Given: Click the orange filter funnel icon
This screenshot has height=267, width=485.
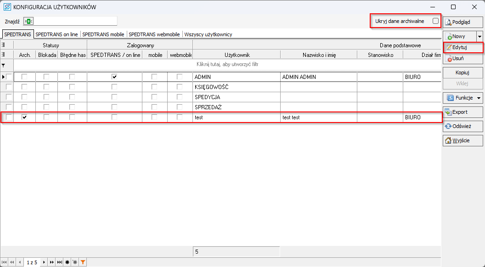Looking at the screenshot, I should click(83, 262).
